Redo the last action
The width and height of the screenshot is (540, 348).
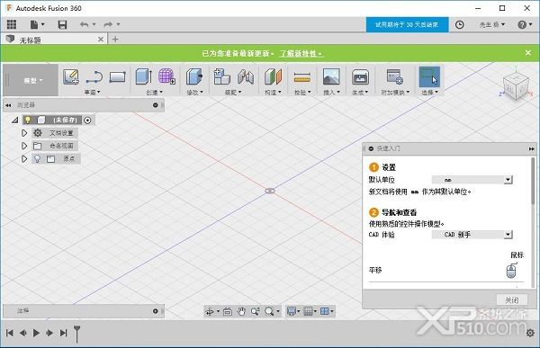click(x=108, y=24)
